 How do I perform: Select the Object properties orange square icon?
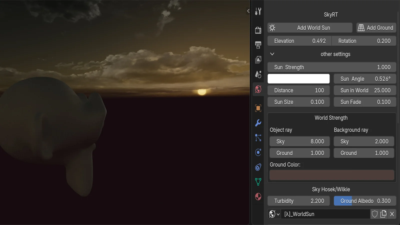click(x=258, y=107)
